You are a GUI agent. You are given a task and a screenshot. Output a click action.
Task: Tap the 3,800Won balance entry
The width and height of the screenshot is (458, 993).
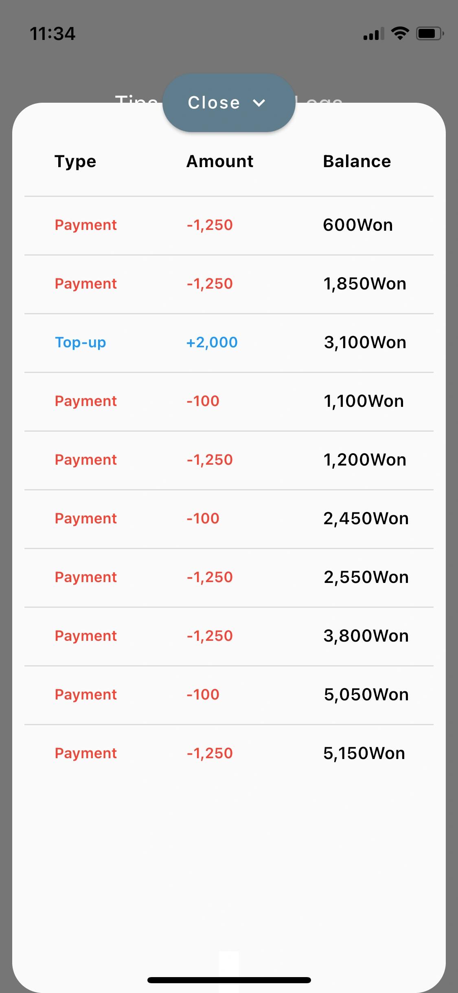[366, 636]
